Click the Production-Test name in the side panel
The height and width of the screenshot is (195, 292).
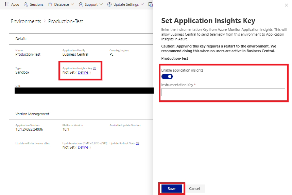[175, 58]
